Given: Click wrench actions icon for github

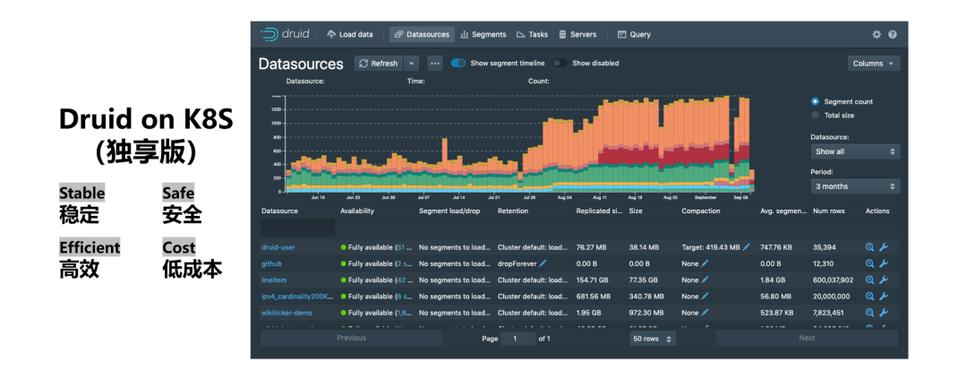Looking at the screenshot, I should 883,263.
